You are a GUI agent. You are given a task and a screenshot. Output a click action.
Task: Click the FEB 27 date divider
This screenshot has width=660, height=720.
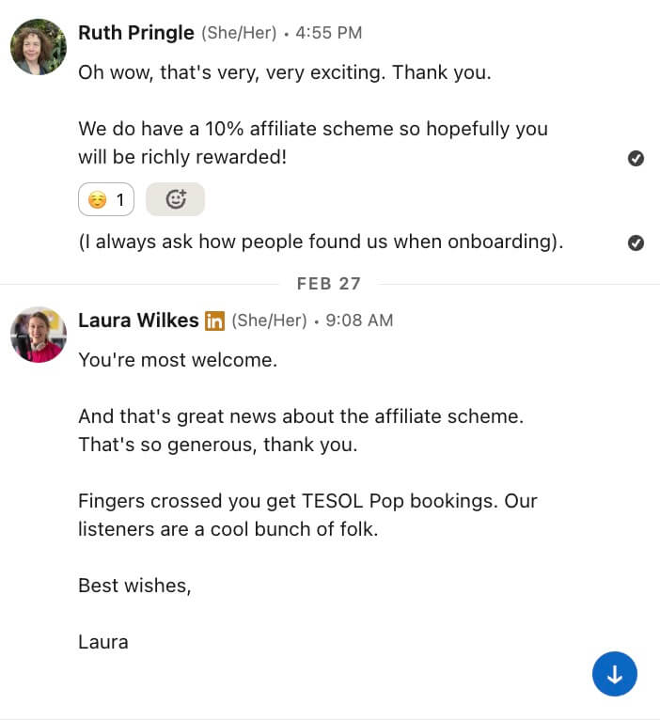[x=329, y=283]
